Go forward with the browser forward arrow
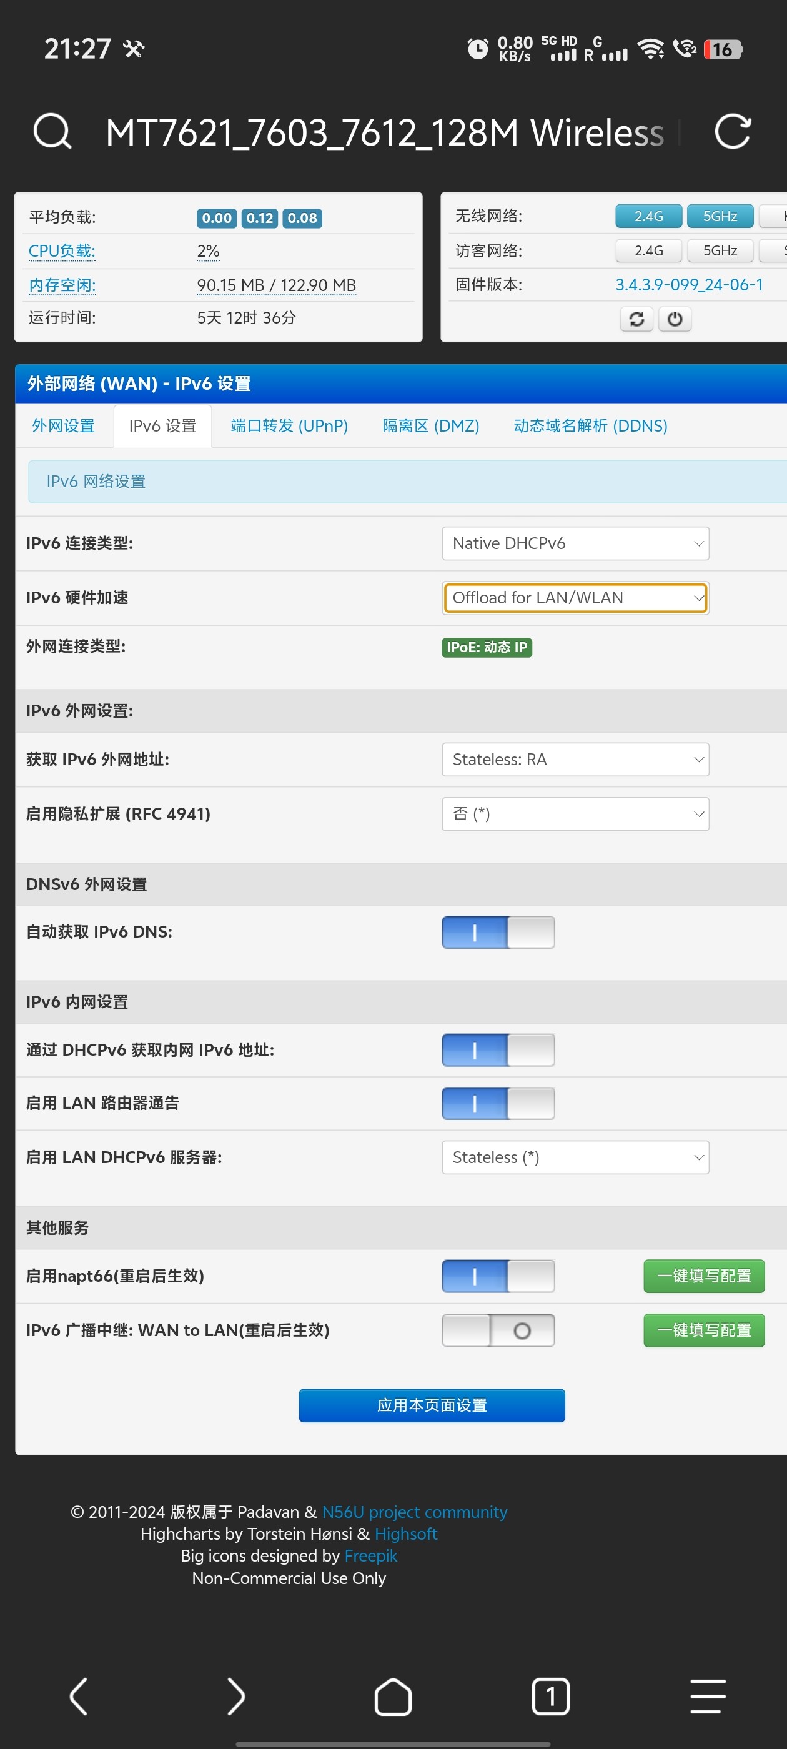The height and width of the screenshot is (1749, 787). (235, 1696)
